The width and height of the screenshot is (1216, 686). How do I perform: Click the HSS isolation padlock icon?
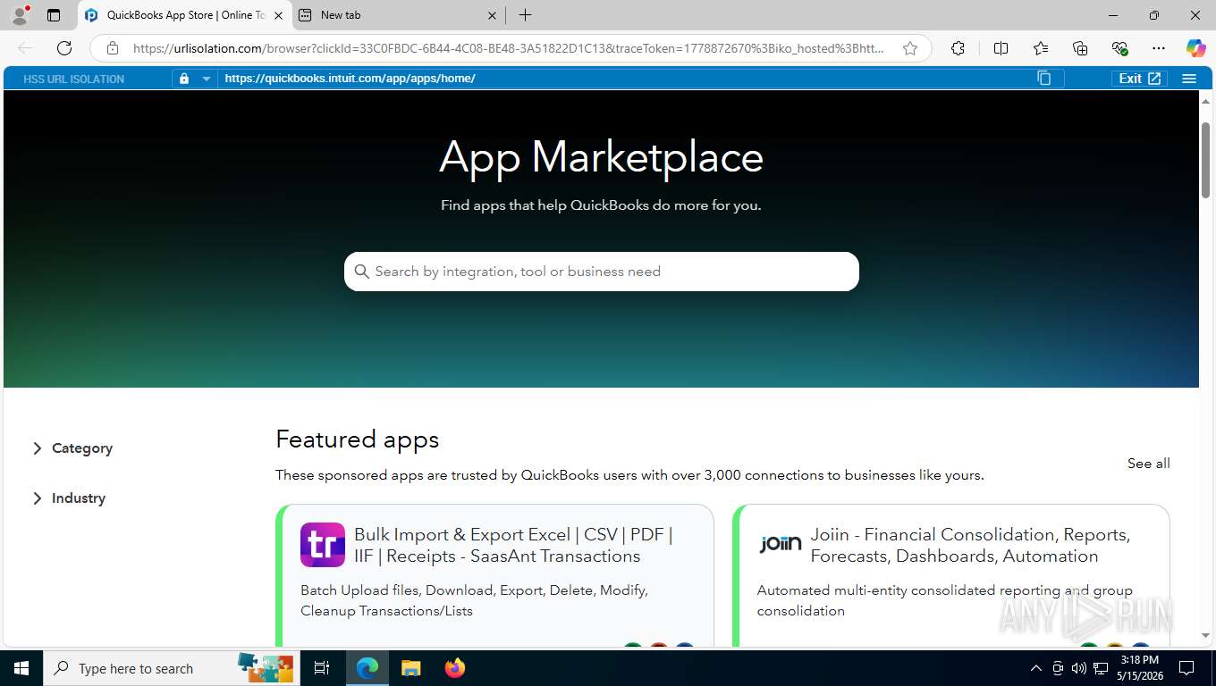[x=184, y=79]
